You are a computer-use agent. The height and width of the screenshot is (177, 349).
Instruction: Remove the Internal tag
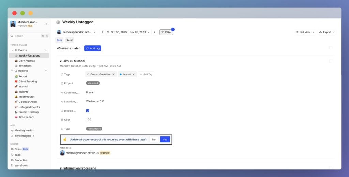pyautogui.click(x=134, y=74)
